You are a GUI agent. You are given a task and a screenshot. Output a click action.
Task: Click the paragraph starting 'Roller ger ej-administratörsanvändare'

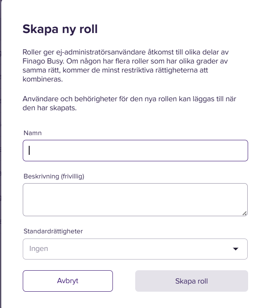(125, 66)
